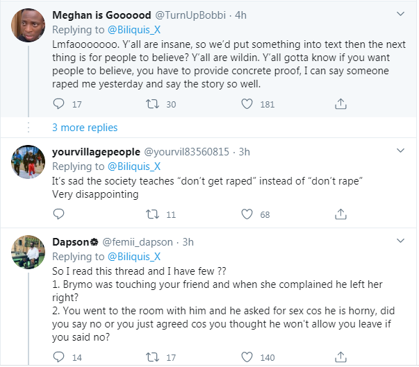The image size is (419, 367).
Task: Show 3 more replies
Action: 85,128
